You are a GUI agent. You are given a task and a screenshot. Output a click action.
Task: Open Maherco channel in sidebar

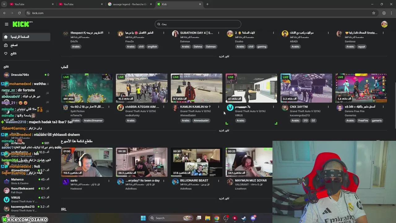[x=26, y=181]
